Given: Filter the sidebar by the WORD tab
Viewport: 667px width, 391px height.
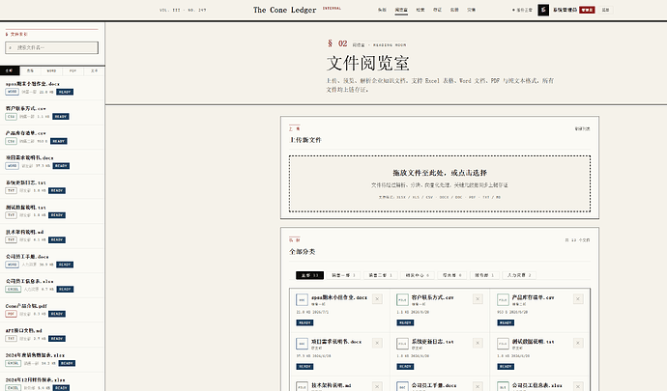Looking at the screenshot, I should click(x=51, y=70).
